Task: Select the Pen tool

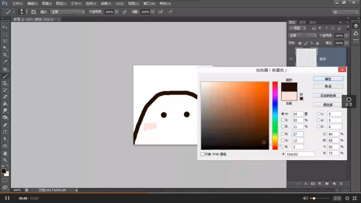Action: click(5, 125)
